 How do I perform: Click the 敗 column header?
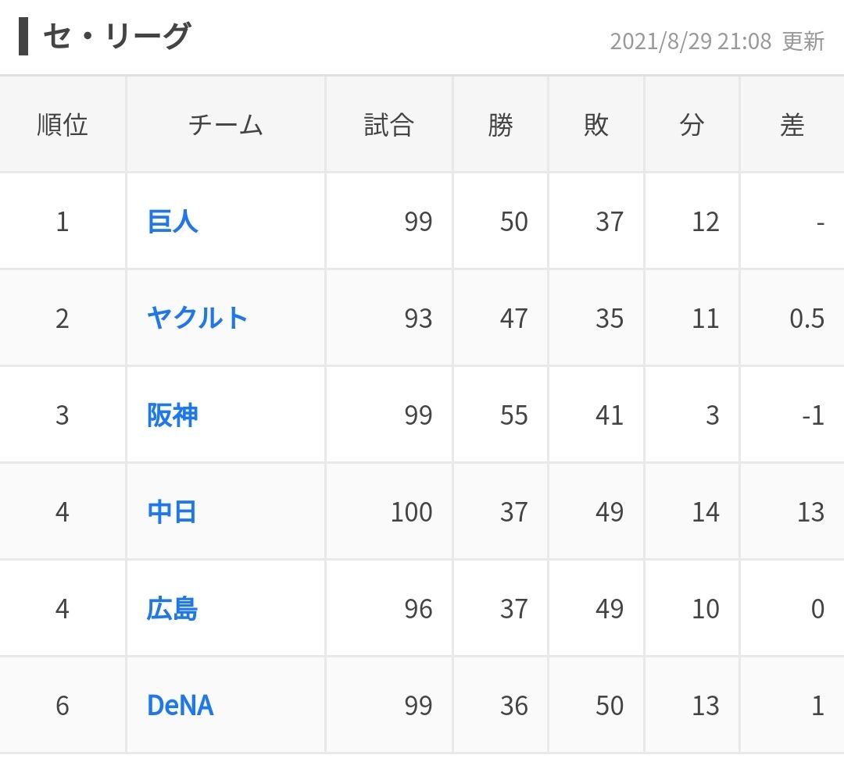(x=596, y=125)
